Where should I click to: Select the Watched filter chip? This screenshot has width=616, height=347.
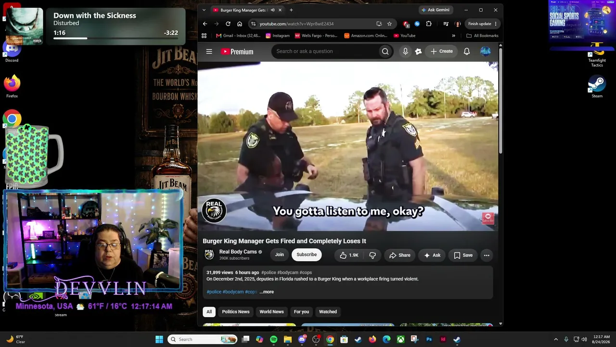328,311
